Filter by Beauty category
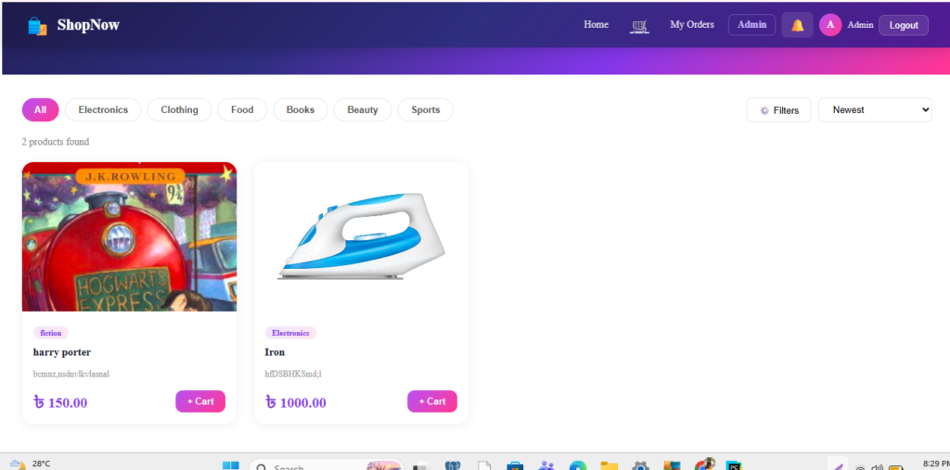The width and height of the screenshot is (950, 470). pos(363,109)
